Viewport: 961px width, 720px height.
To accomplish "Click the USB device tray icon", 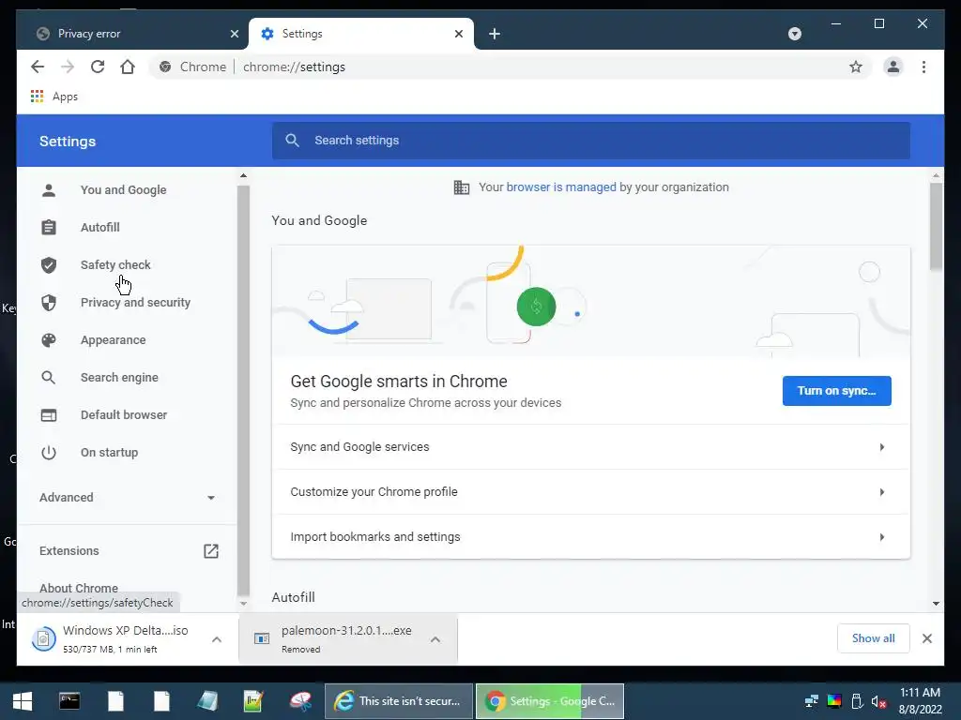I will (857, 701).
